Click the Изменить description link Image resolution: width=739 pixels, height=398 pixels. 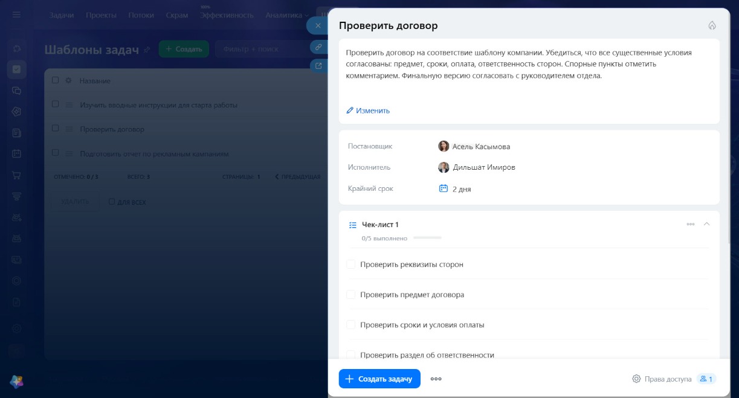tap(368, 111)
